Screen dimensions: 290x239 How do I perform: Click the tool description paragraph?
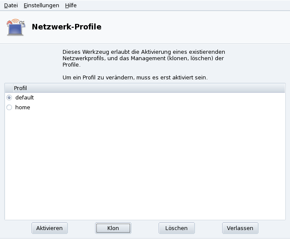(143, 58)
